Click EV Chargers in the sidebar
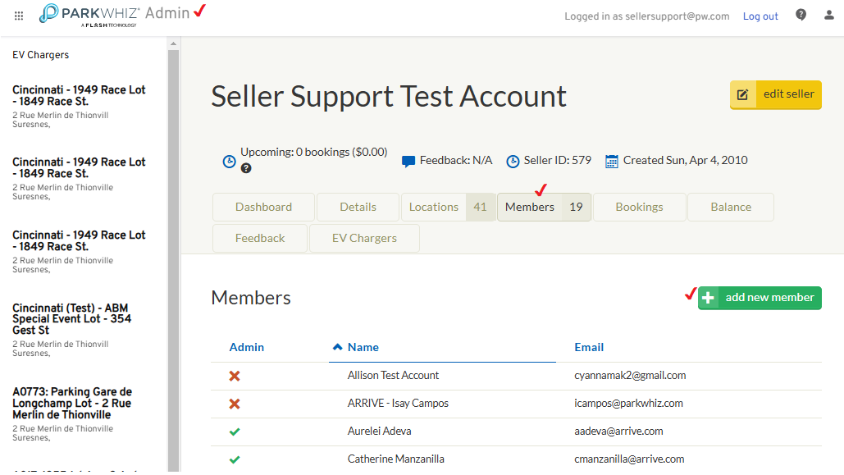844x475 pixels. pyautogui.click(x=40, y=55)
